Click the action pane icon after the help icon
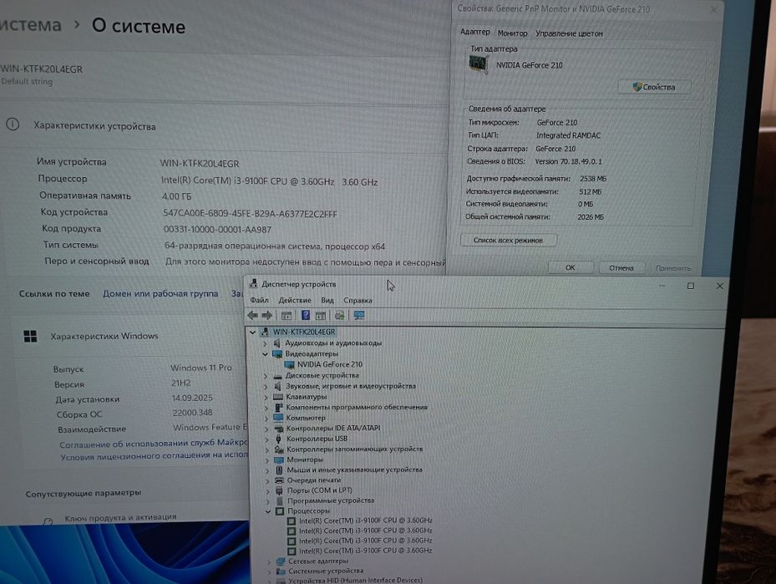This screenshot has width=776, height=584. pos(321,316)
